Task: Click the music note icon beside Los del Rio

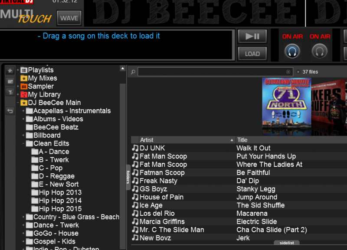Action: [x=135, y=214]
